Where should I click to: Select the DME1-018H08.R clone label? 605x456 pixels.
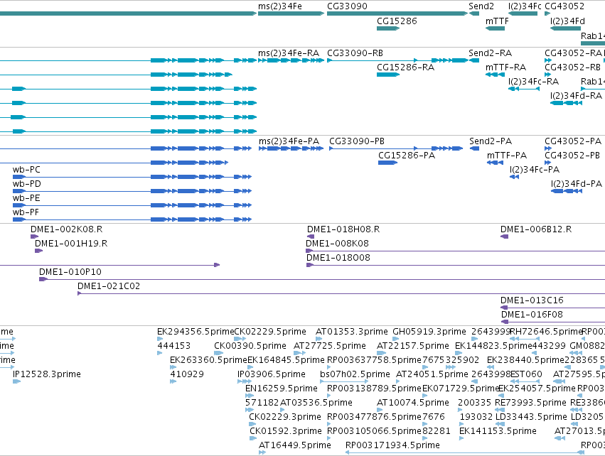[343, 229]
